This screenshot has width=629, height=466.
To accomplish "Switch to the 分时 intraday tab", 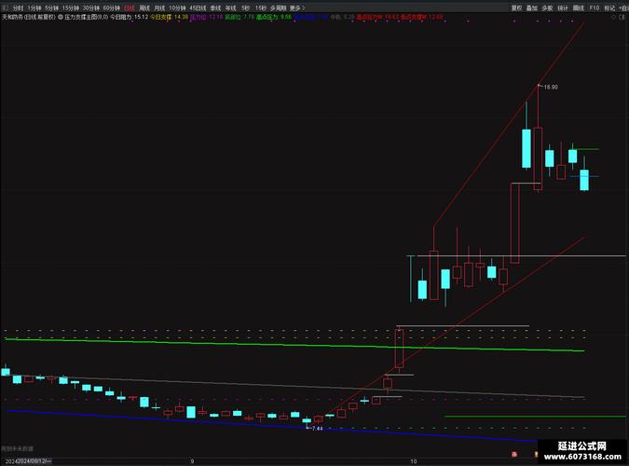I will click(x=18, y=7).
